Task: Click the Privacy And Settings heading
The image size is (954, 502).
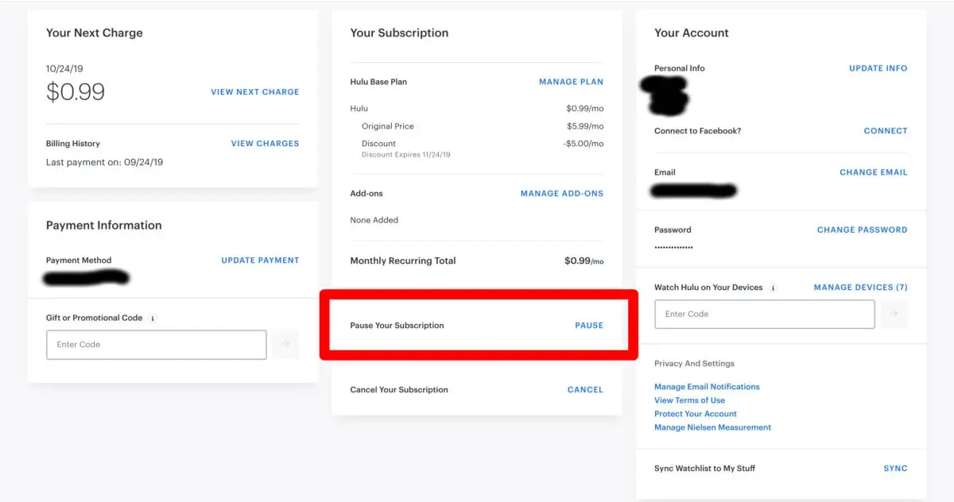Action: [x=694, y=364]
